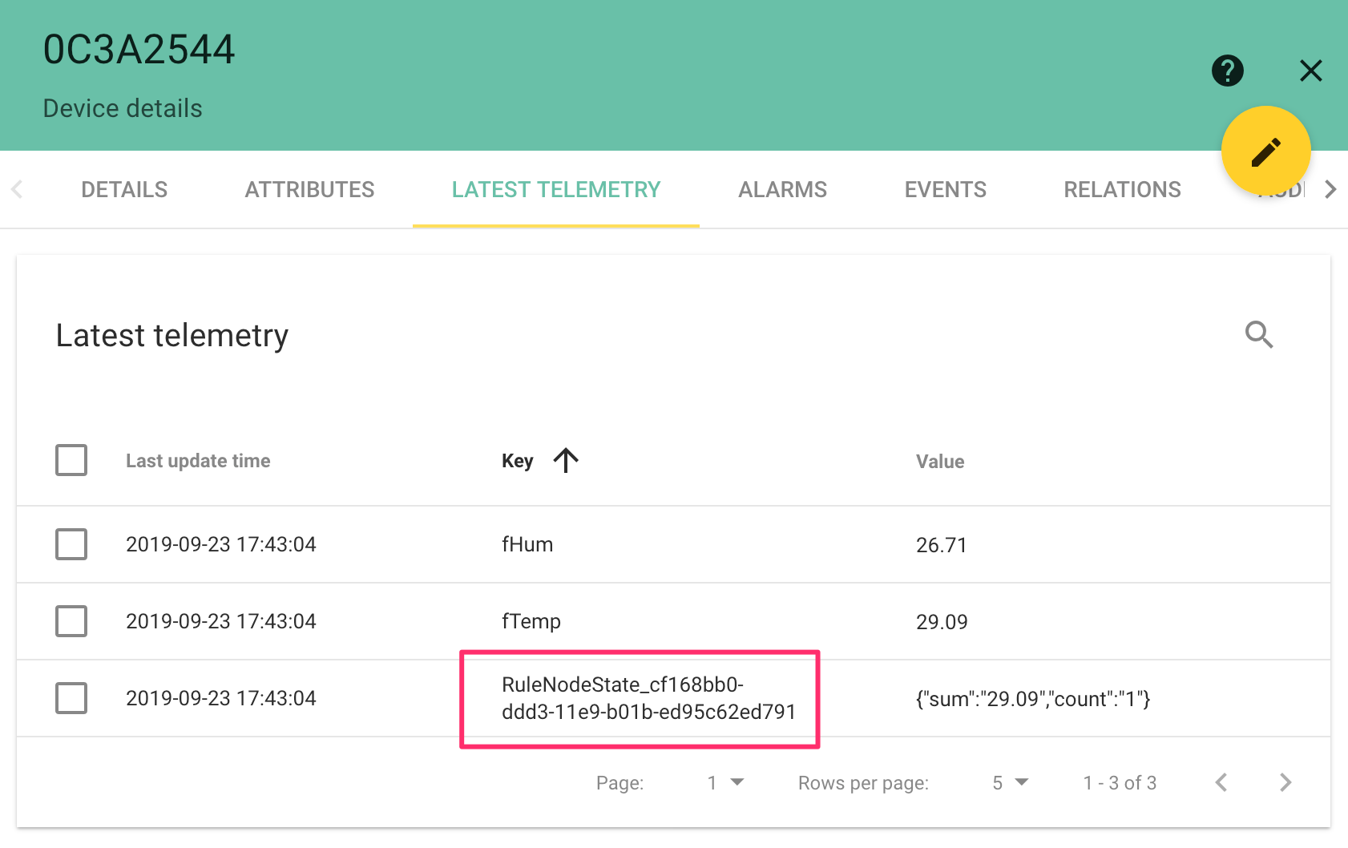
Task: Click the checkbox on the RuleNodeState row
Action: pyautogui.click(x=71, y=697)
